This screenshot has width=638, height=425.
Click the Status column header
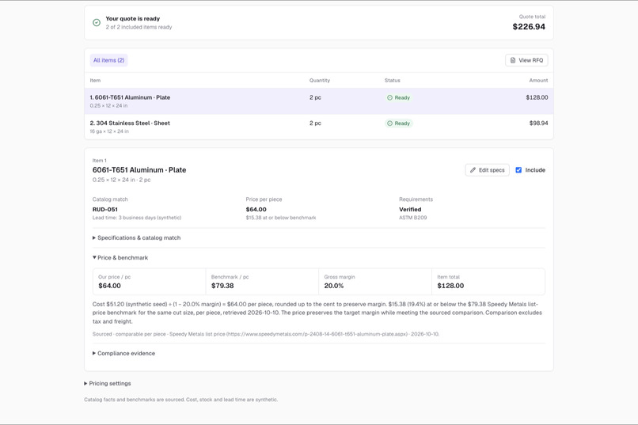[x=393, y=81]
